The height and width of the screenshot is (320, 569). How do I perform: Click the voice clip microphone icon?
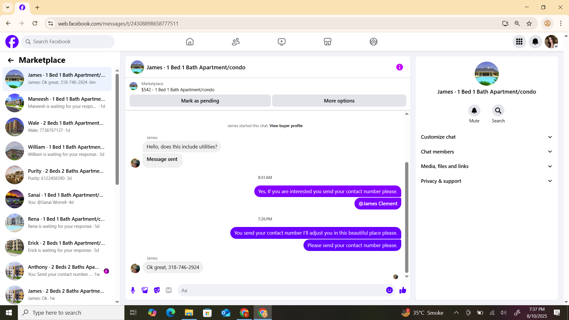pyautogui.click(x=133, y=290)
